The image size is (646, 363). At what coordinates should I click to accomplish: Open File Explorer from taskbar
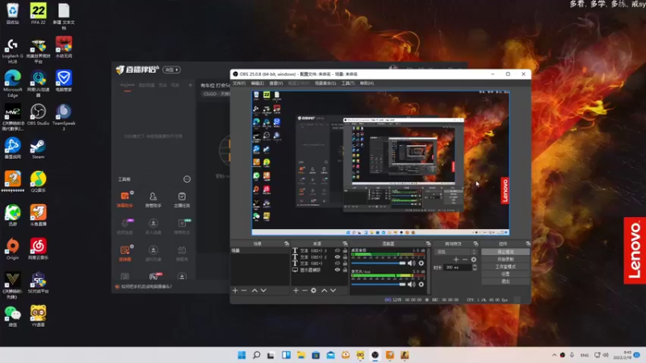coord(301,355)
